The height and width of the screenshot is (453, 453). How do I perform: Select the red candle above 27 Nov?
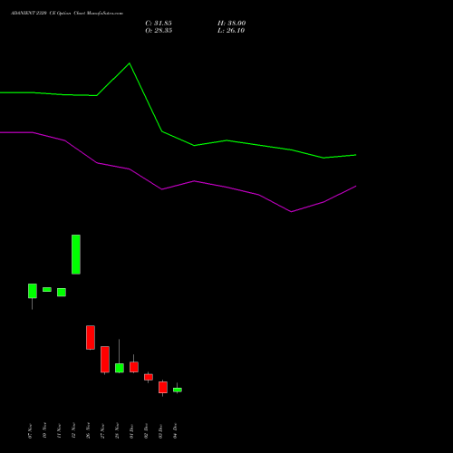tap(105, 360)
